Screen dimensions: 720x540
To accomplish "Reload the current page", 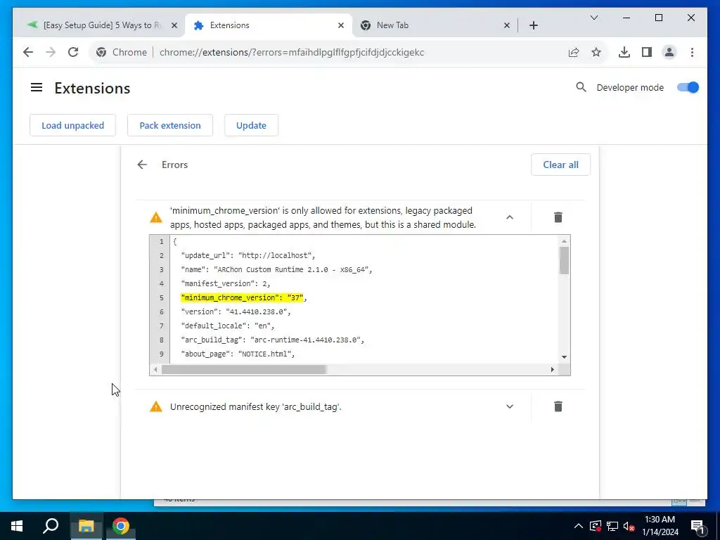I will (73, 52).
